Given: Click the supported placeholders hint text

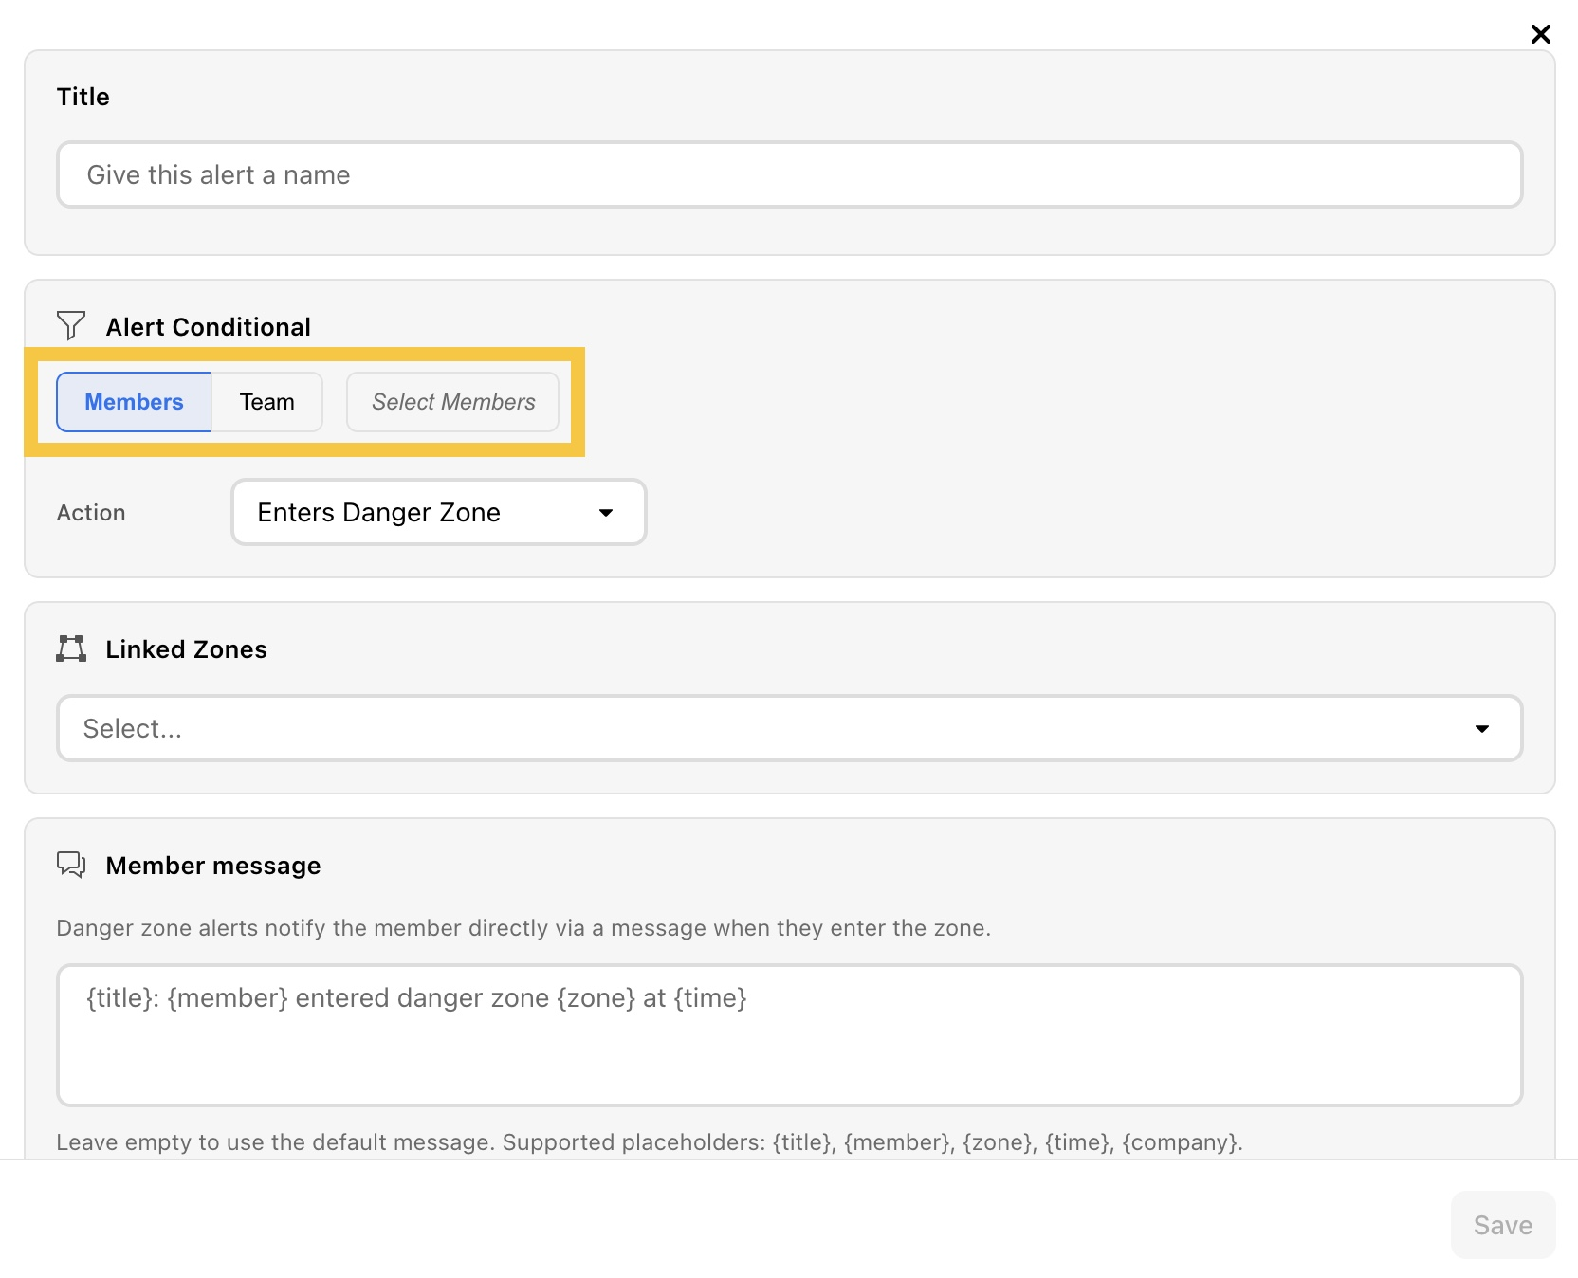Looking at the screenshot, I should tap(650, 1142).
